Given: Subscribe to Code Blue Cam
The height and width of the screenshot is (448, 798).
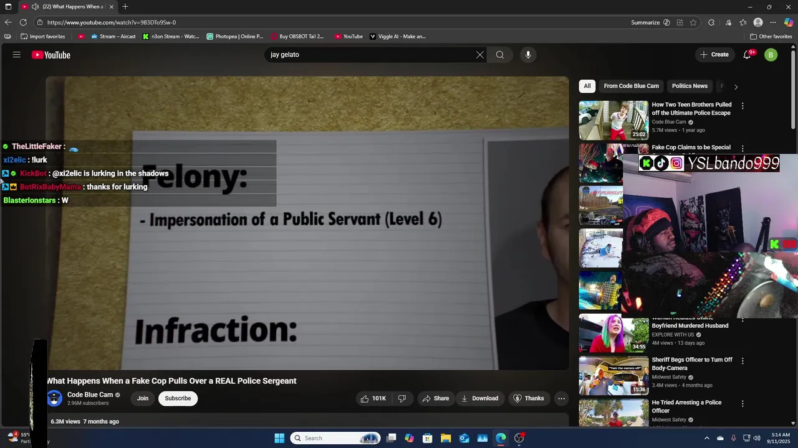Looking at the screenshot, I should 178,398.
